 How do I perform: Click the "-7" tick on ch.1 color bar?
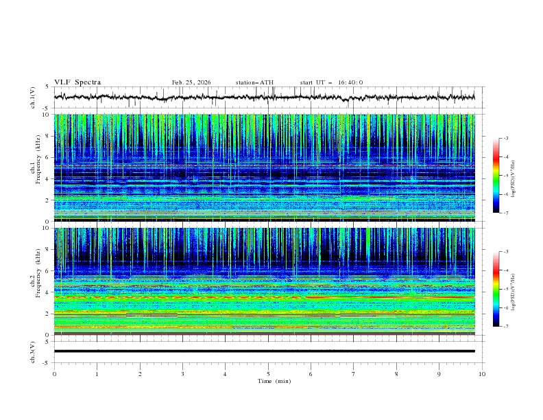506,213
